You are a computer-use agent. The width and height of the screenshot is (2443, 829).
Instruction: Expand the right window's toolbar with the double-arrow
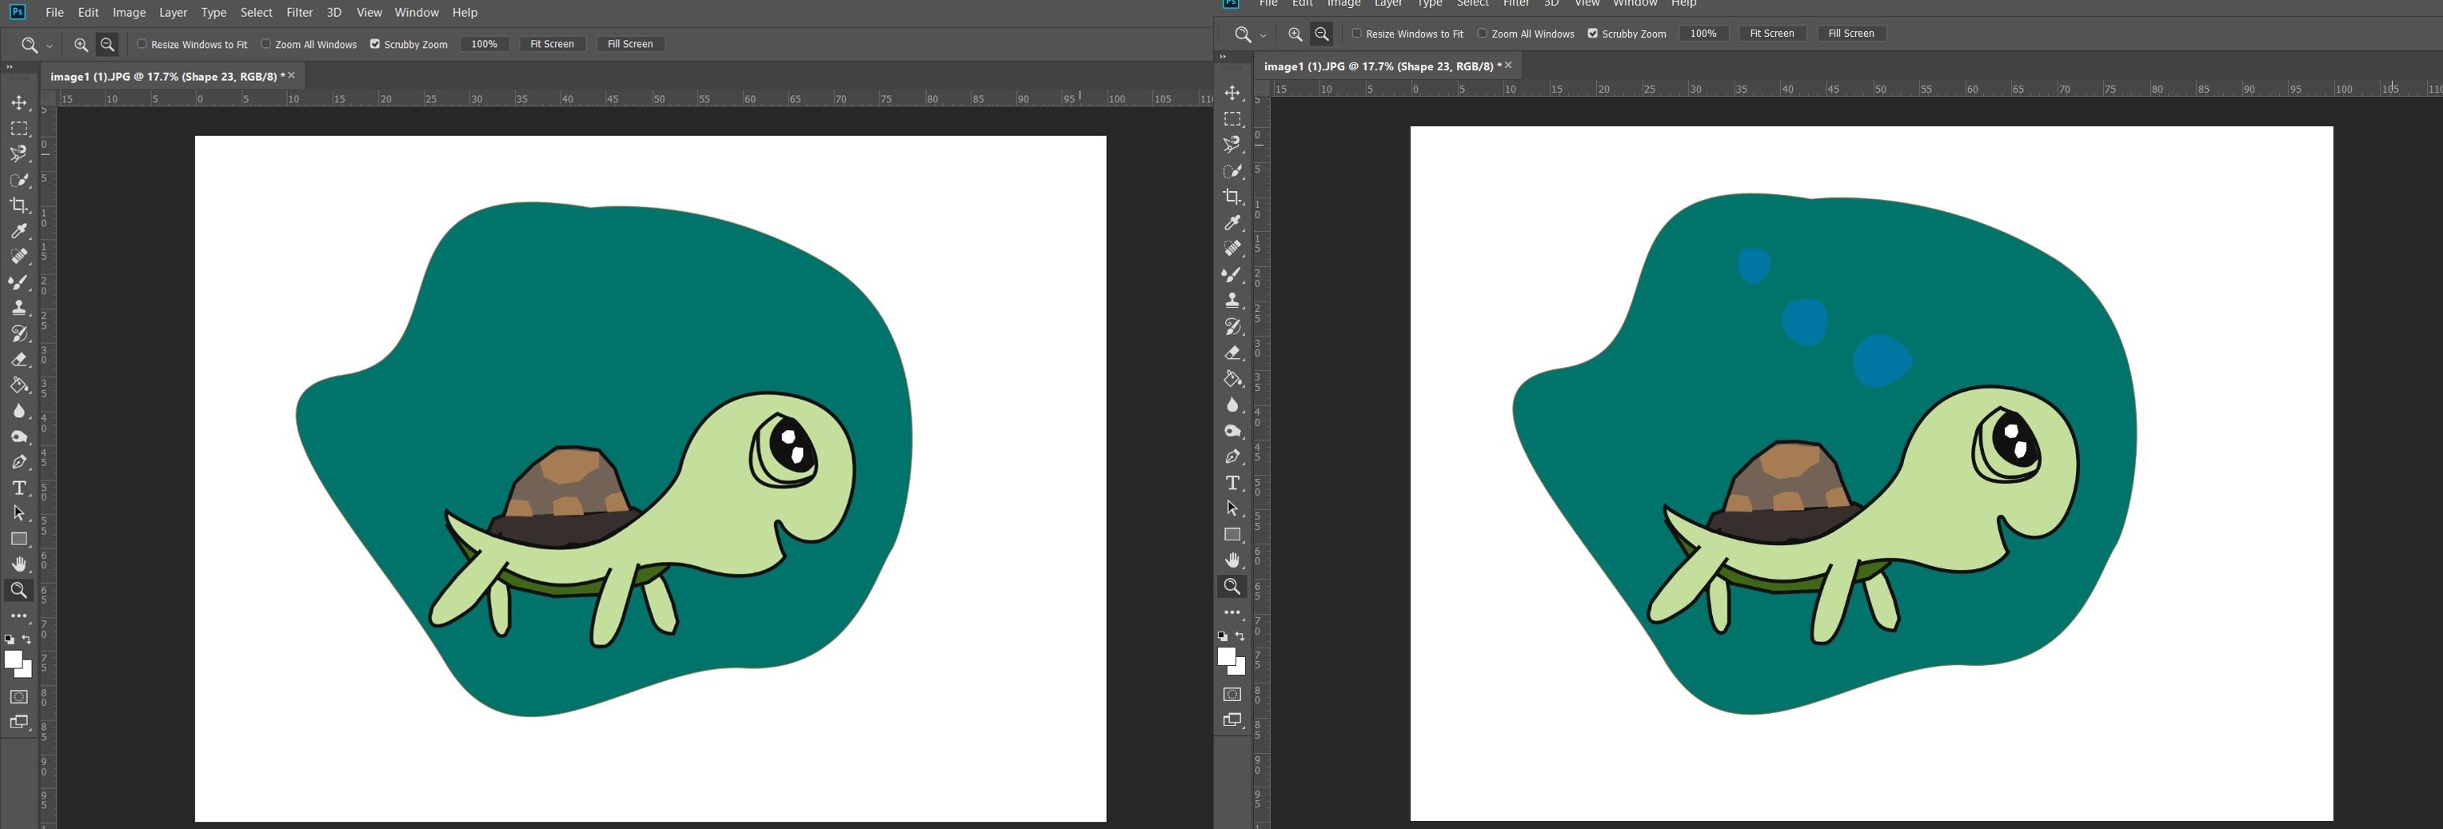(x=1222, y=57)
